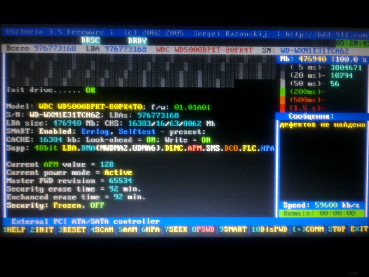The width and height of the screenshot is (369, 277).
Task: Run the 7SEEK function item
Action: point(176,229)
